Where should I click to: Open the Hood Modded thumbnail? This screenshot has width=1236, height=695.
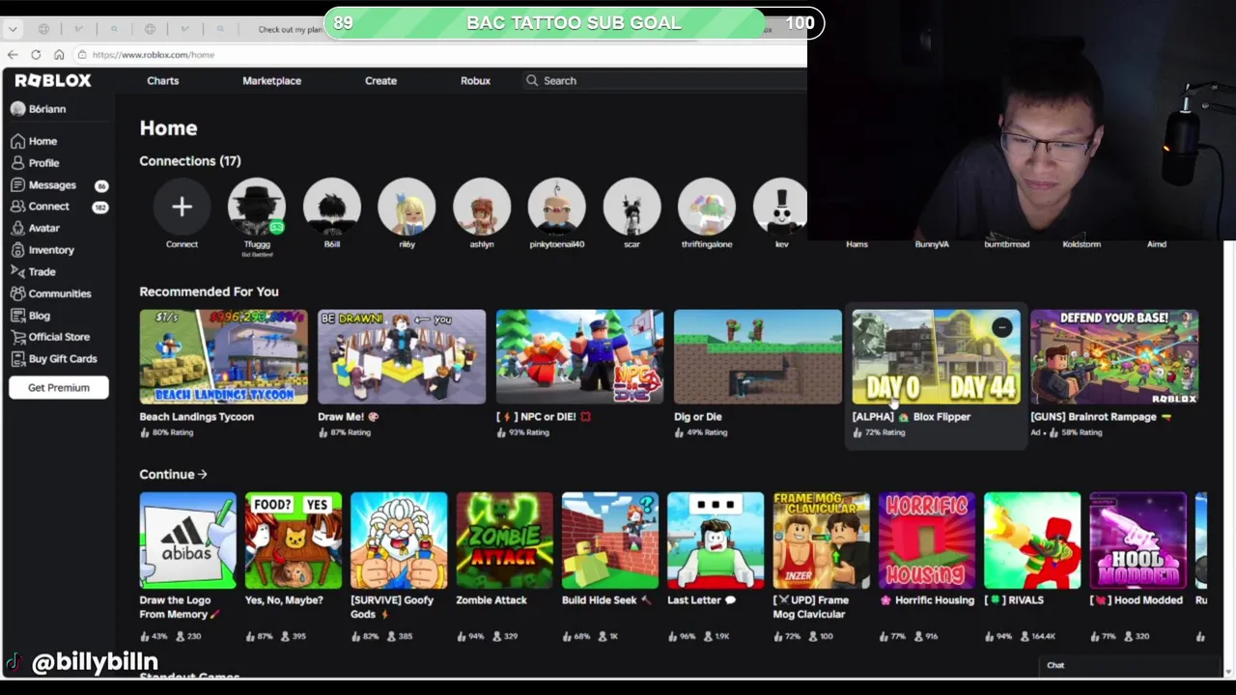[x=1138, y=541]
